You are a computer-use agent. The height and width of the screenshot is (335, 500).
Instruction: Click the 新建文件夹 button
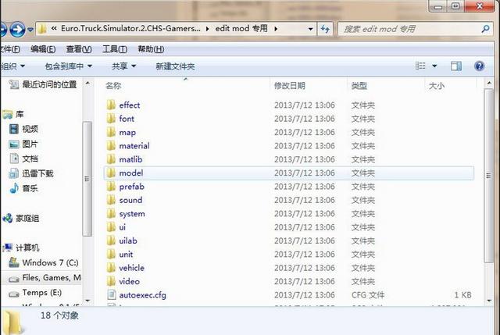coord(175,66)
